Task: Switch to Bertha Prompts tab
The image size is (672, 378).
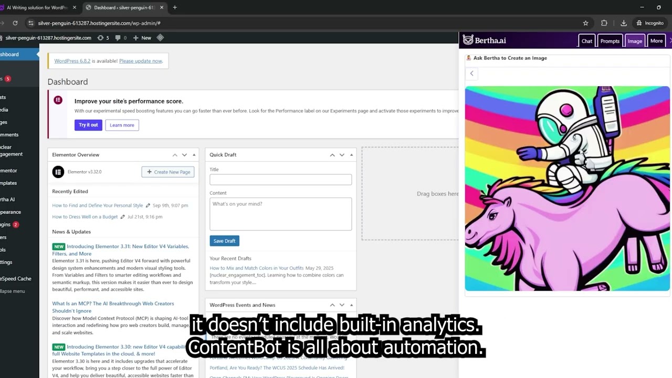Action: point(610,41)
